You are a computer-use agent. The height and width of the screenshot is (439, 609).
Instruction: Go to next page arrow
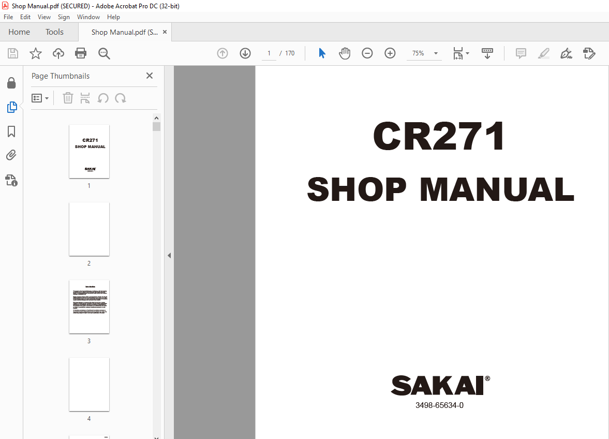point(245,53)
